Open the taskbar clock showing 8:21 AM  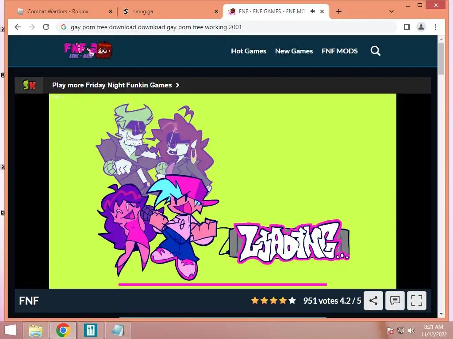click(x=434, y=330)
